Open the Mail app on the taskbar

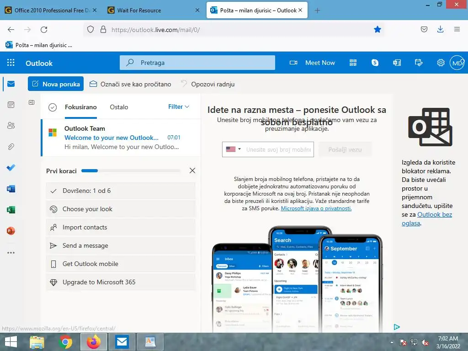pos(122,342)
